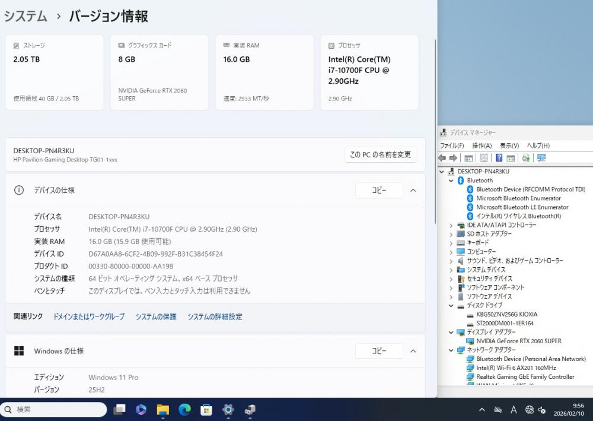Image resolution: width=593 pixels, height=421 pixels.
Task: Open the システムの詳細設定 link
Action: tap(215, 317)
